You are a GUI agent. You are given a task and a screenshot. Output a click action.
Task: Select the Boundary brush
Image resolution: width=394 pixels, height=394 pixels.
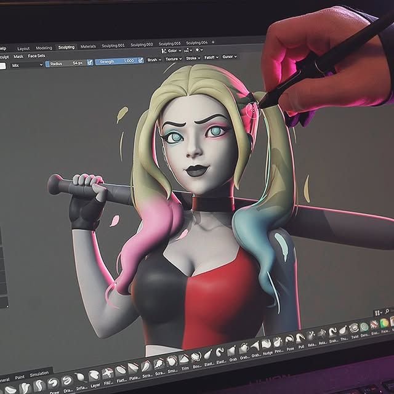pyautogui.click(x=196, y=360)
